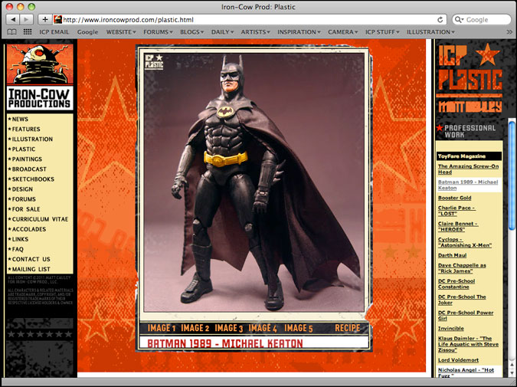517x387 pixels.
Task: Open CURRICULUM VITAE in the sidebar
Action: [x=40, y=219]
